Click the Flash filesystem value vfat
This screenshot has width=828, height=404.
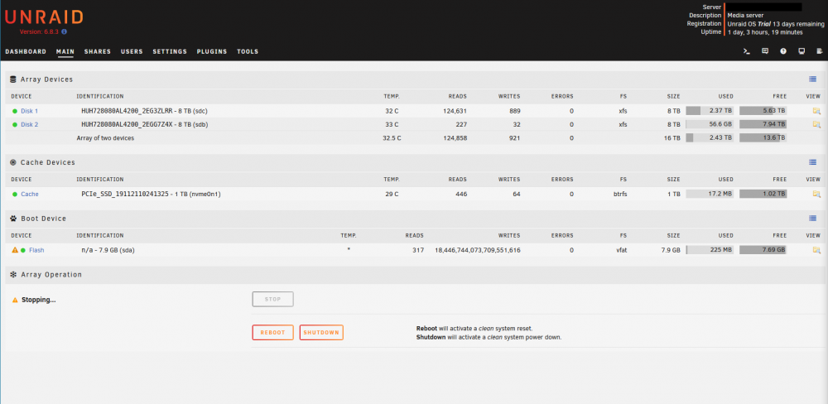coord(620,250)
